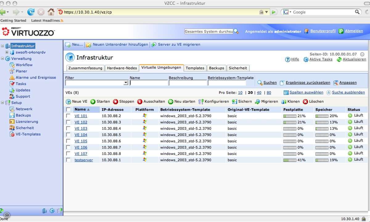The width and height of the screenshot is (370, 222).
Task: Switch to the Hardware-Nodes tab
Action: (x=122, y=68)
